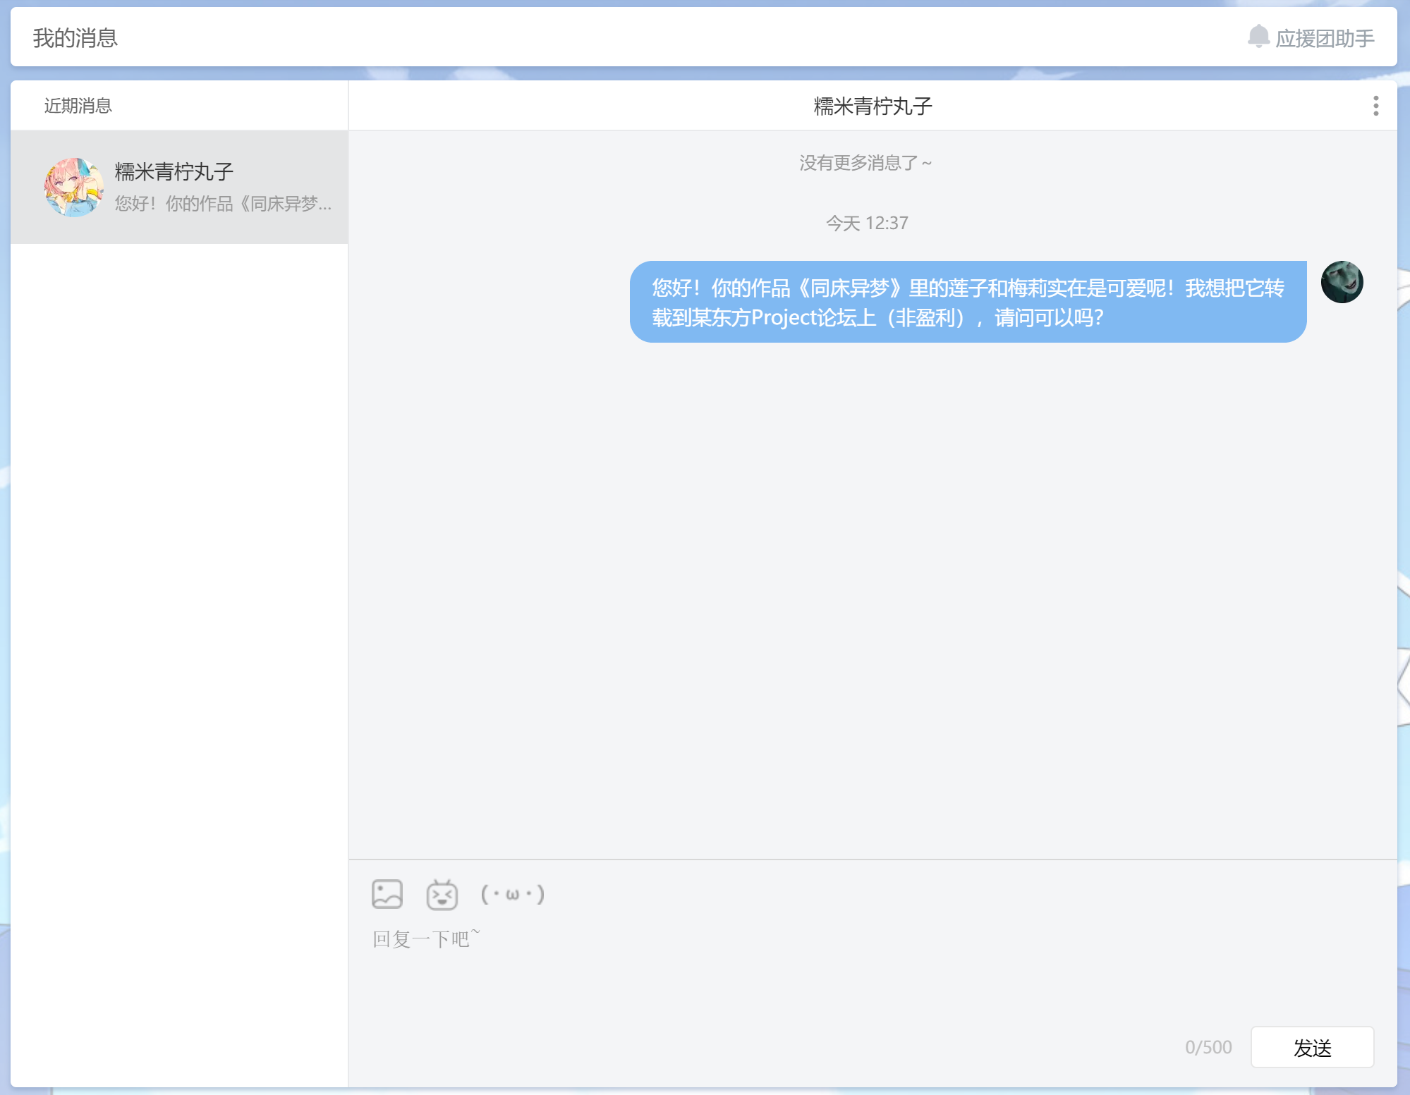Click 糯米青柠丸子's avatar in the conversation list

74,187
